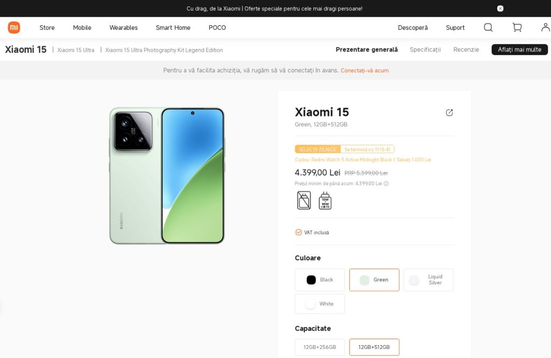The height and width of the screenshot is (358, 551).
Task: Click the no-charger-included icon
Action: [304, 200]
